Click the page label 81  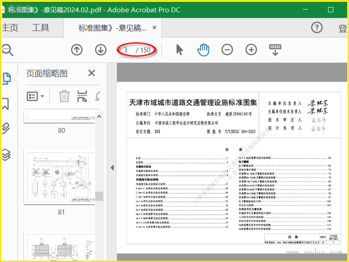61,212
